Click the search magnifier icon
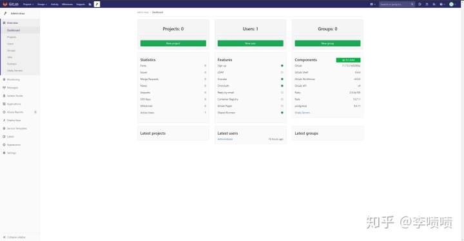 (412, 5)
